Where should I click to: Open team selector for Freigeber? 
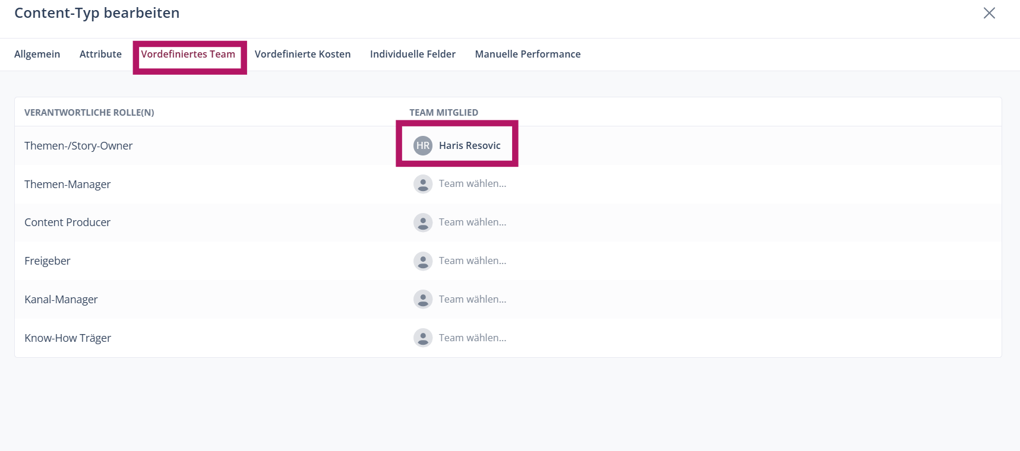point(472,261)
